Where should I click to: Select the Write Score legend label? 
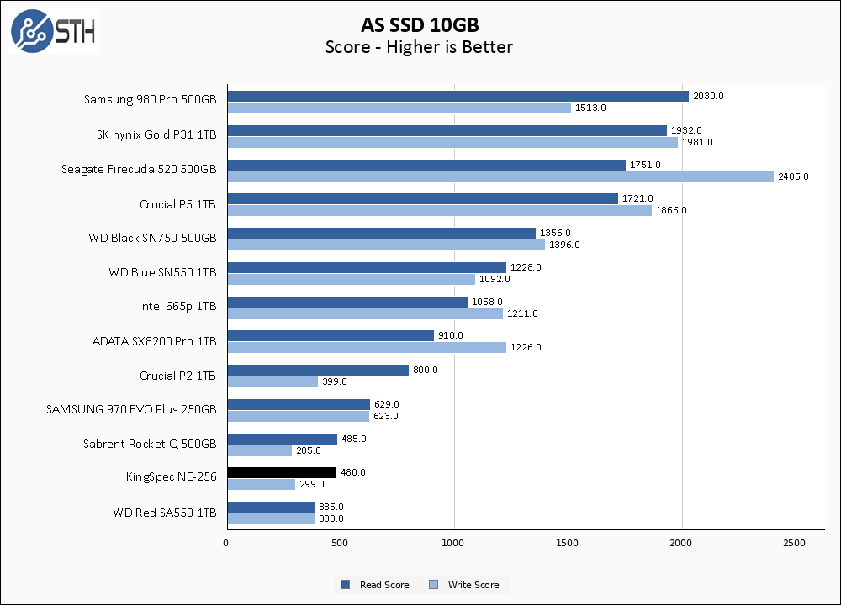pos(473,585)
